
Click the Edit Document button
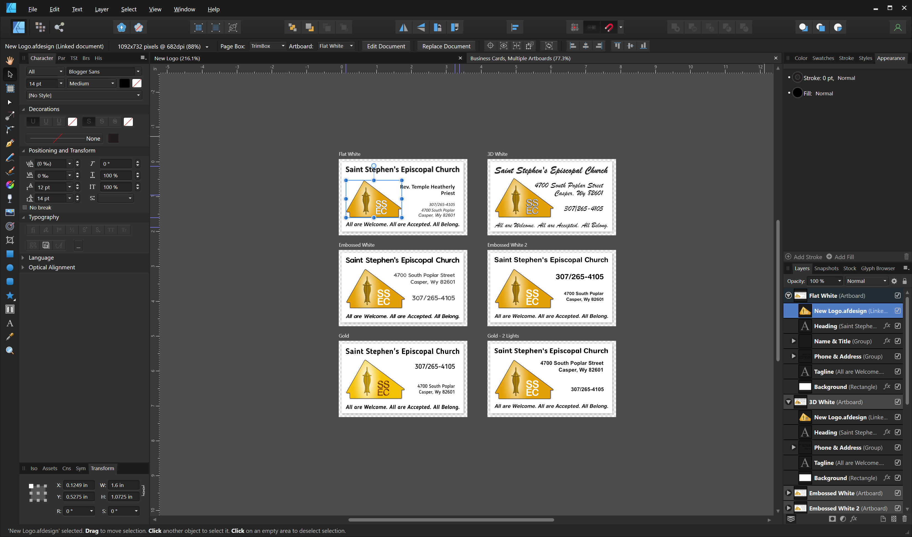386,46
